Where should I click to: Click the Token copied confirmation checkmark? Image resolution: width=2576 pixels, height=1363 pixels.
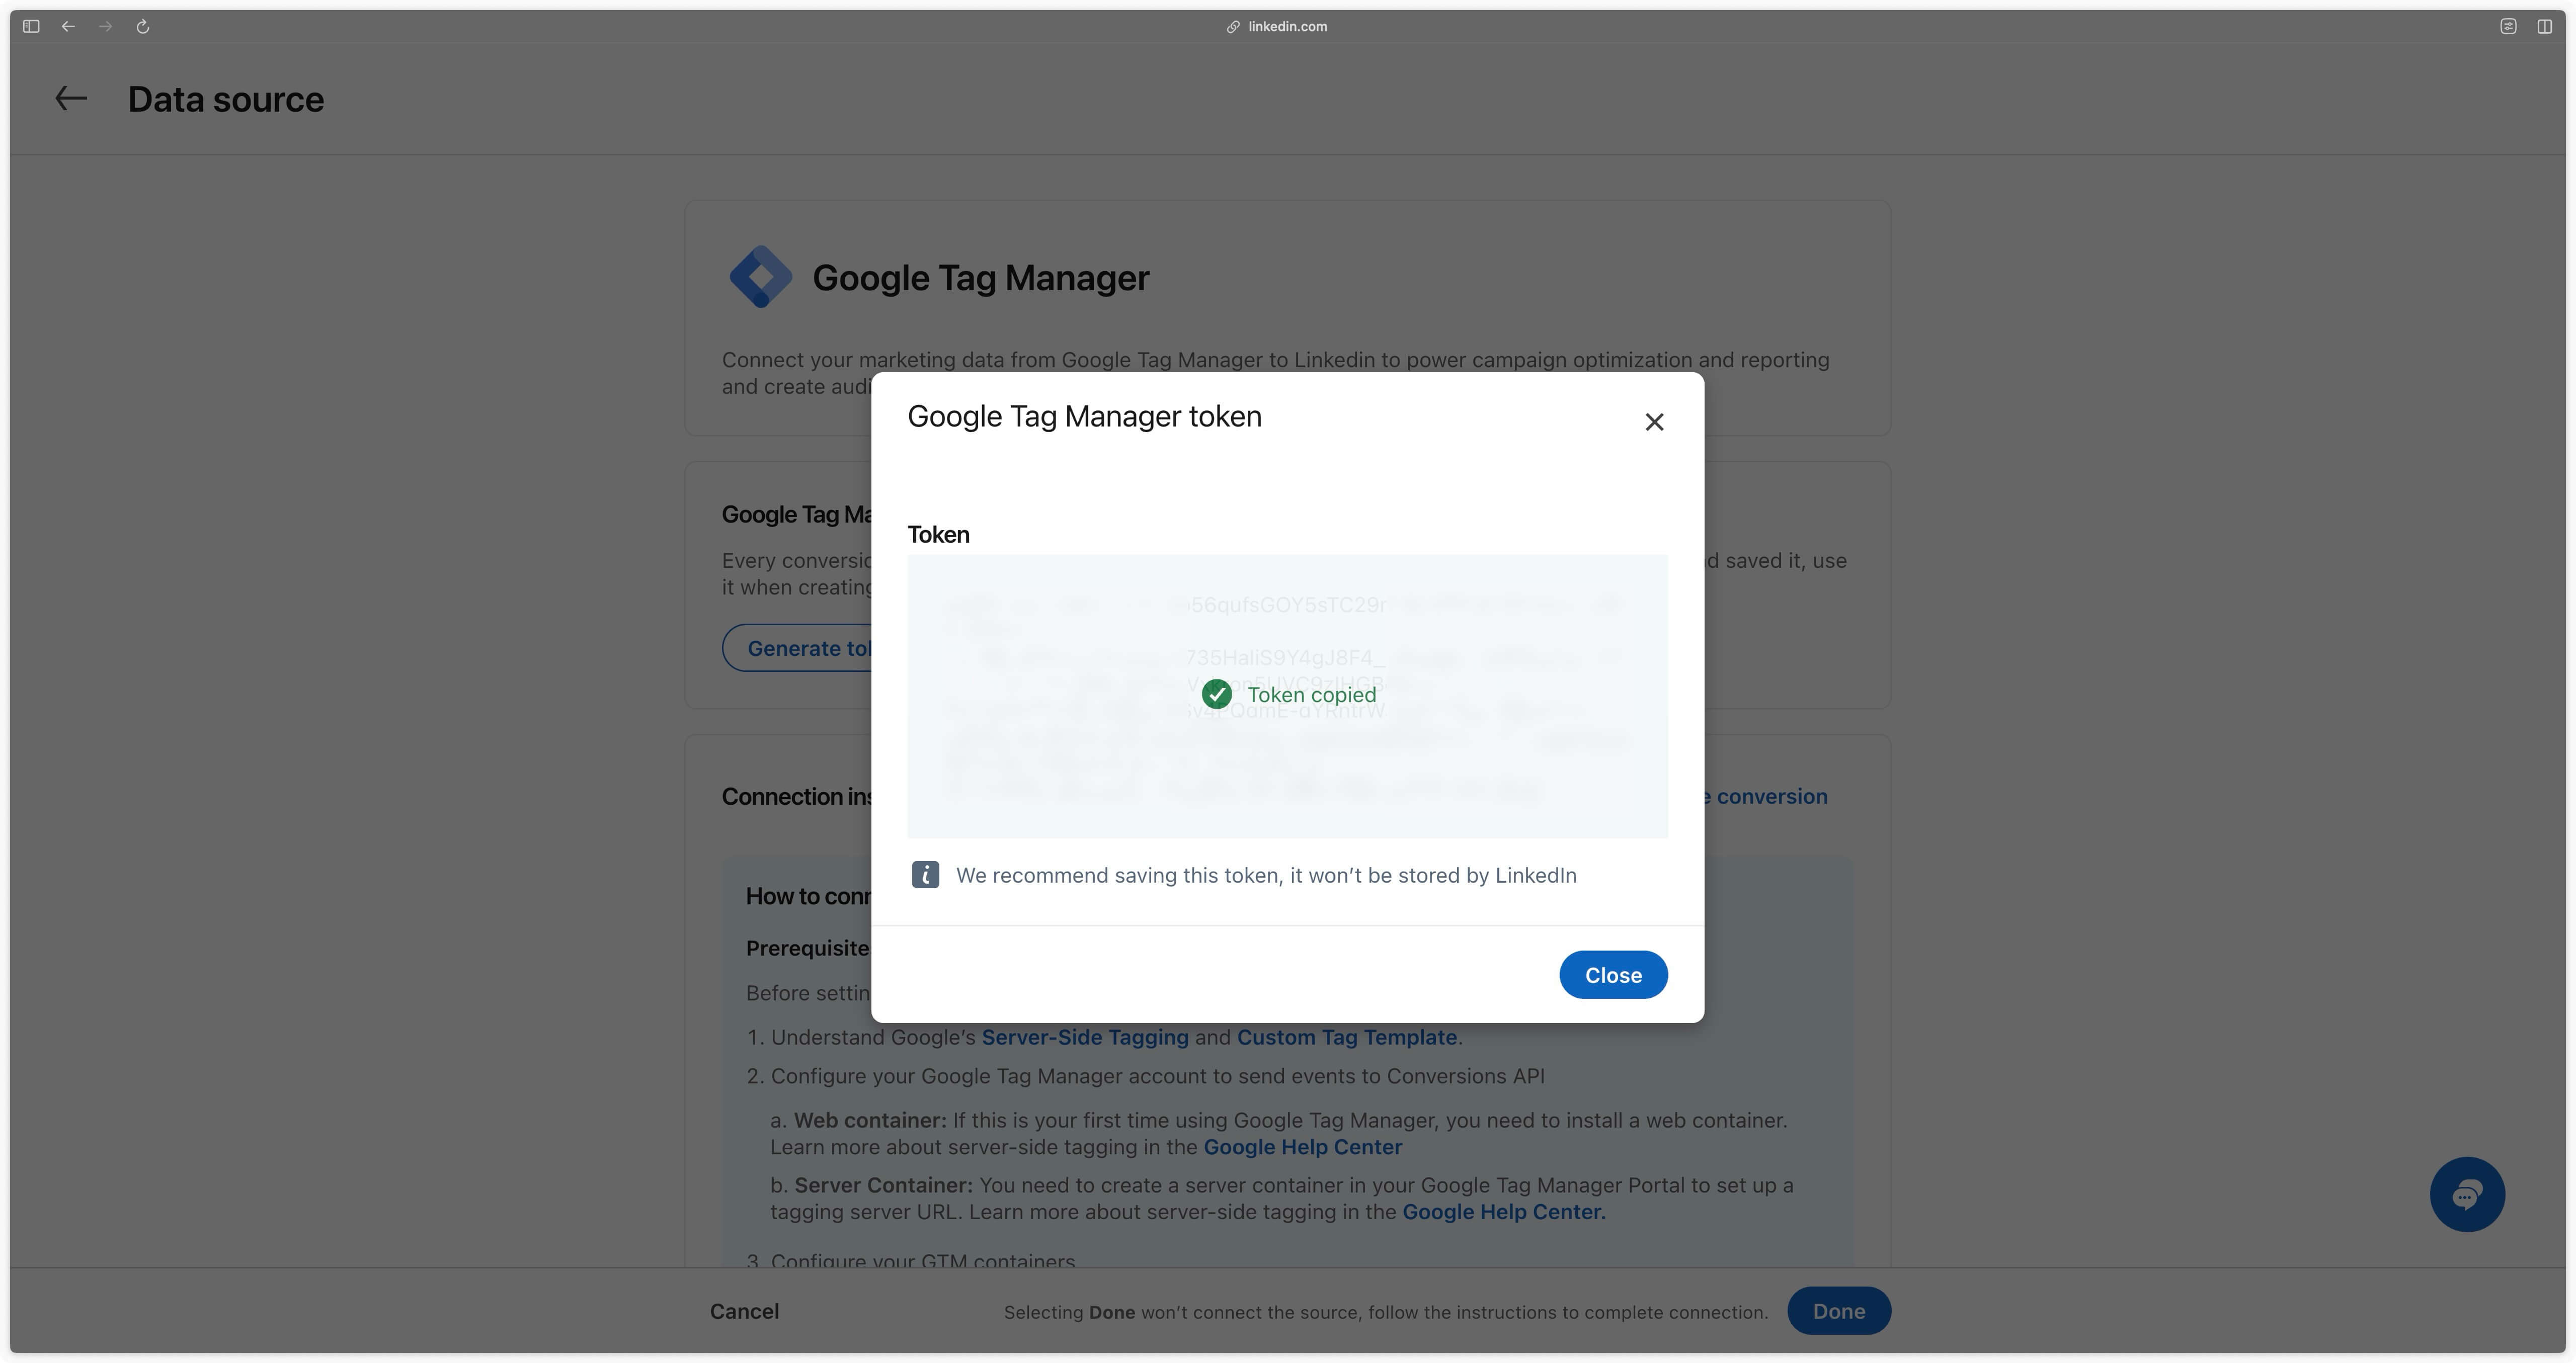click(1217, 694)
